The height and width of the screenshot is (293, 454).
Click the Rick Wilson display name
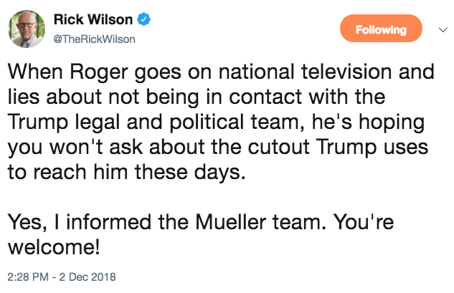[x=93, y=19]
